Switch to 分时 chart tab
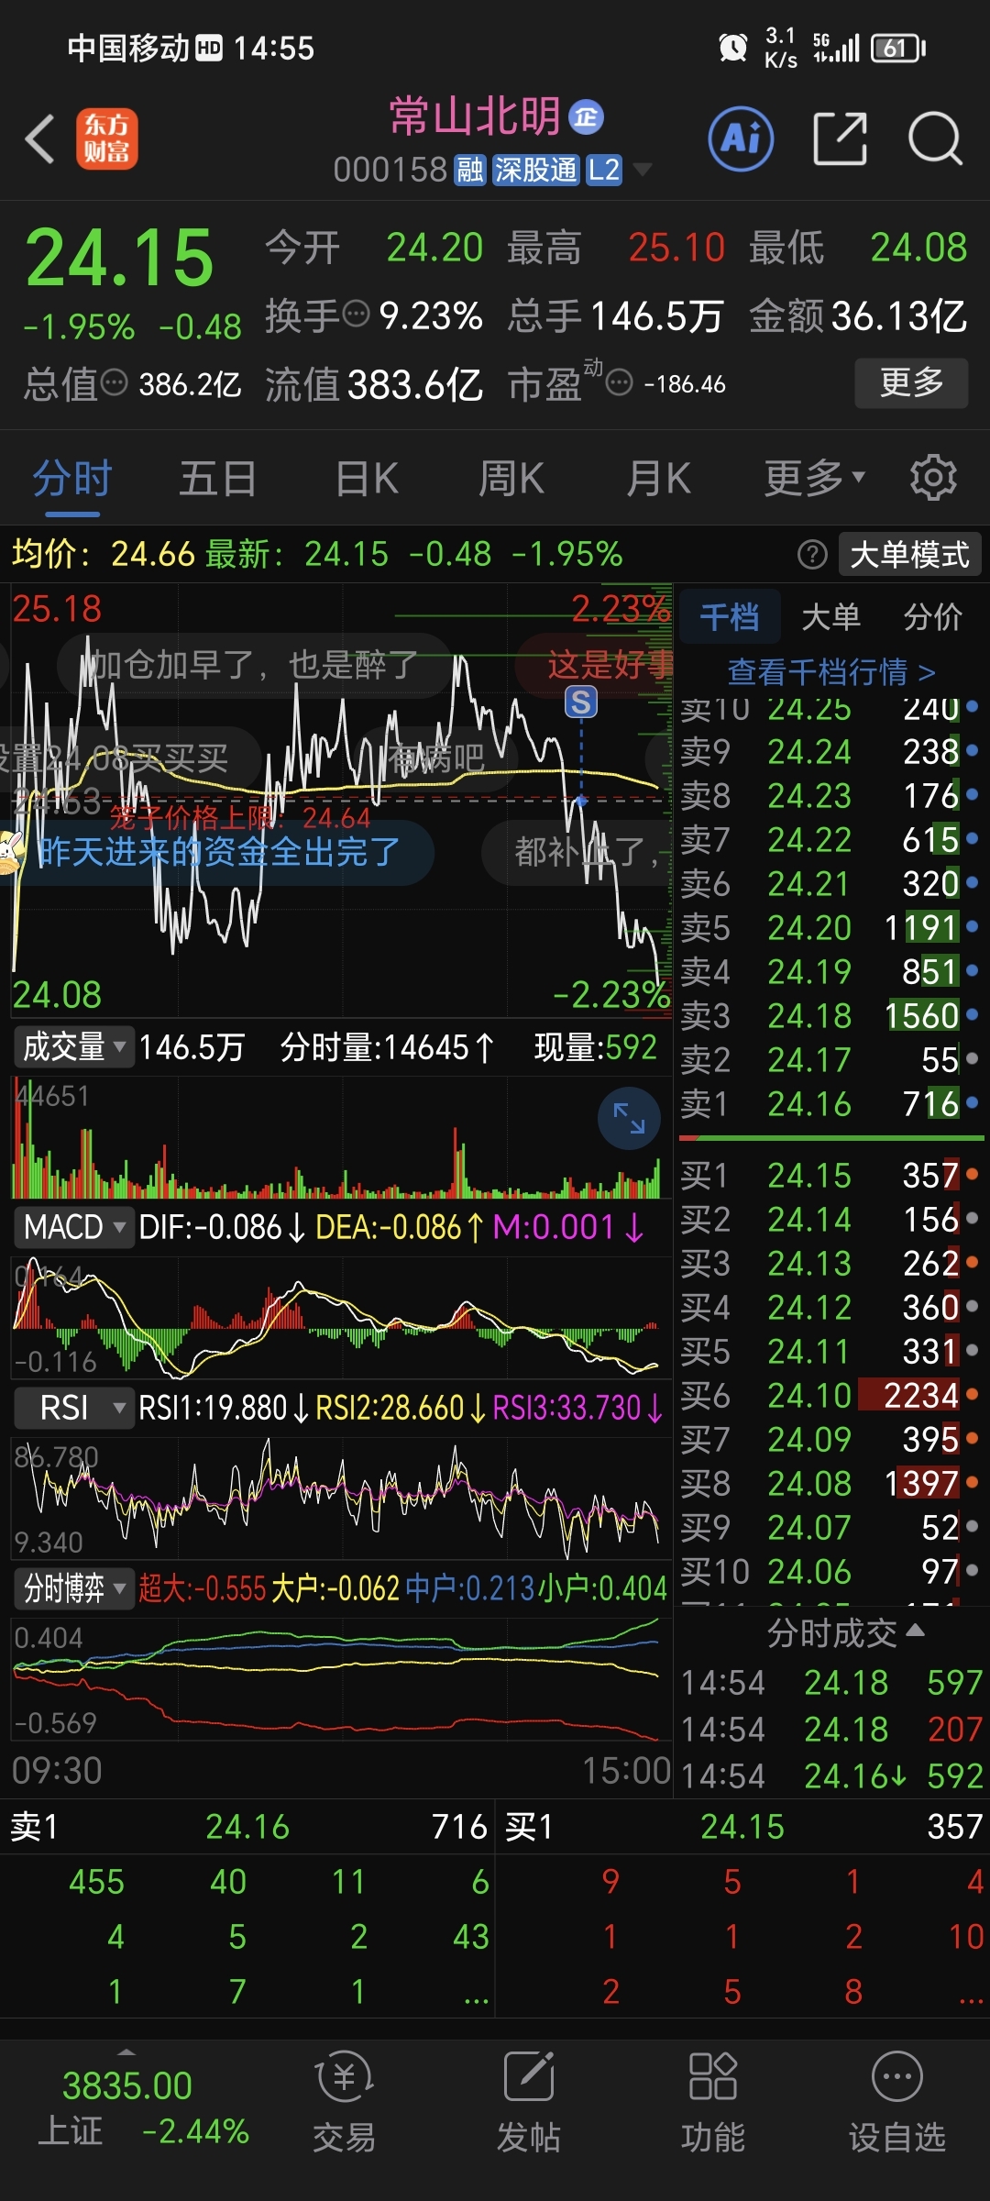990x2201 pixels. click(72, 478)
